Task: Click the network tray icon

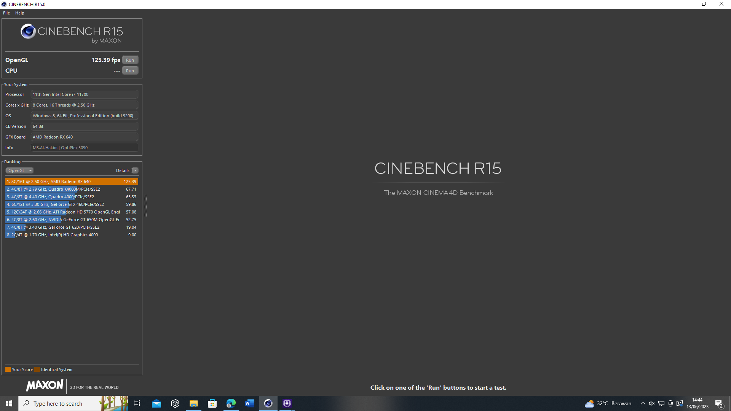Action: pyautogui.click(x=661, y=403)
